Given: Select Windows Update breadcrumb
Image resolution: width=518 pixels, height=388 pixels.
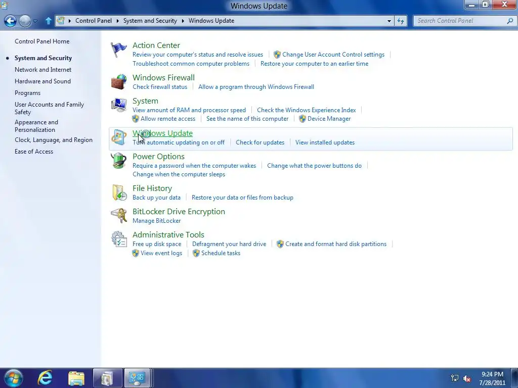Looking at the screenshot, I should point(211,20).
